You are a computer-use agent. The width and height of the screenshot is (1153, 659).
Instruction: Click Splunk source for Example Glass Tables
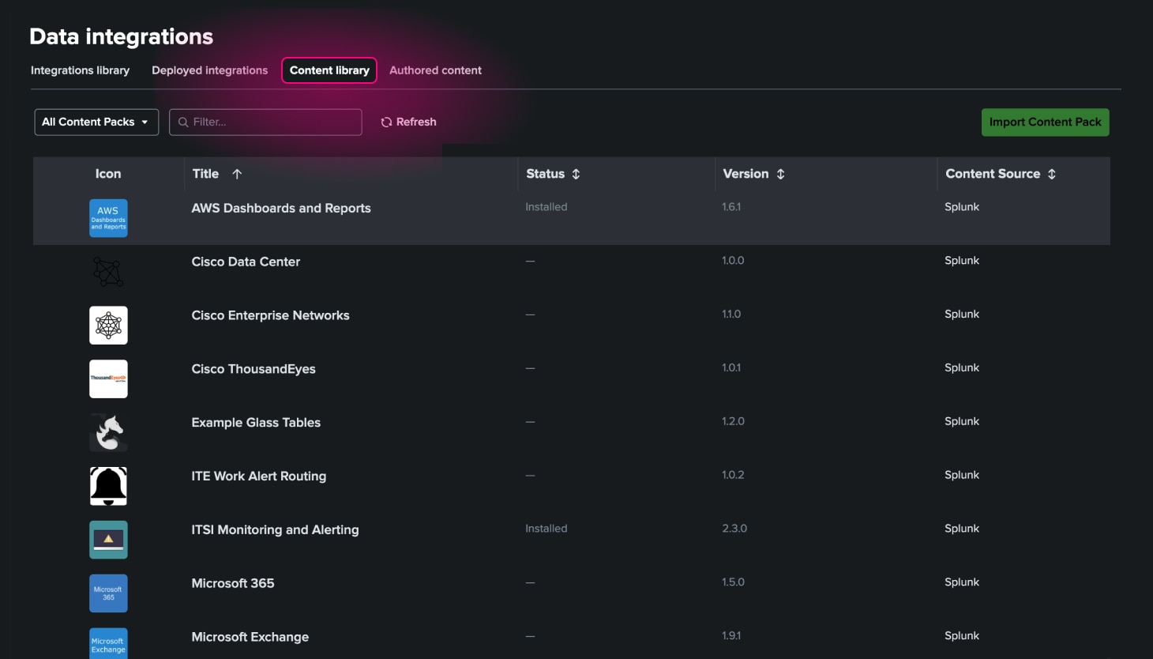click(x=962, y=422)
